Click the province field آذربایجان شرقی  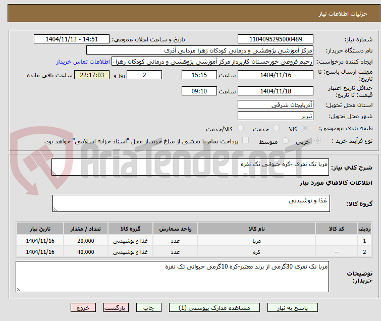click(276, 105)
